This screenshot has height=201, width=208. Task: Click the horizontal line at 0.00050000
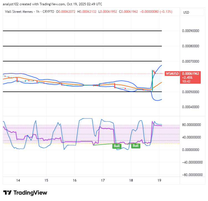point(82,92)
